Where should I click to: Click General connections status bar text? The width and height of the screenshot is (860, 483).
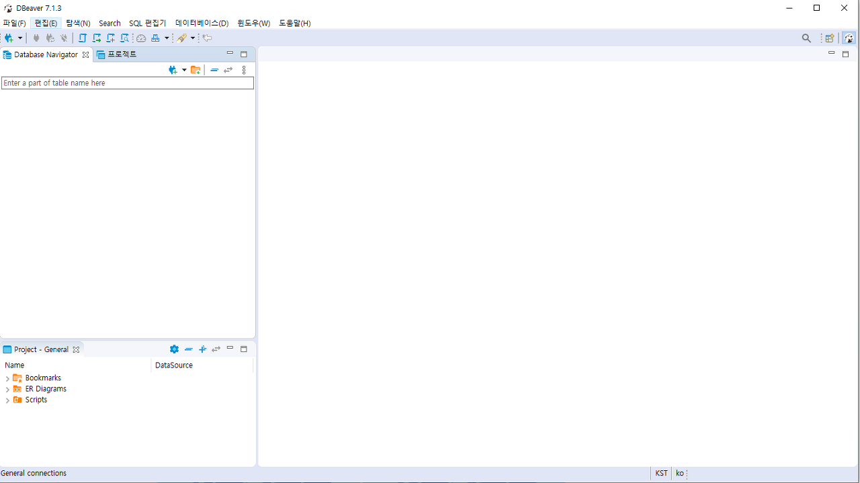(34, 474)
